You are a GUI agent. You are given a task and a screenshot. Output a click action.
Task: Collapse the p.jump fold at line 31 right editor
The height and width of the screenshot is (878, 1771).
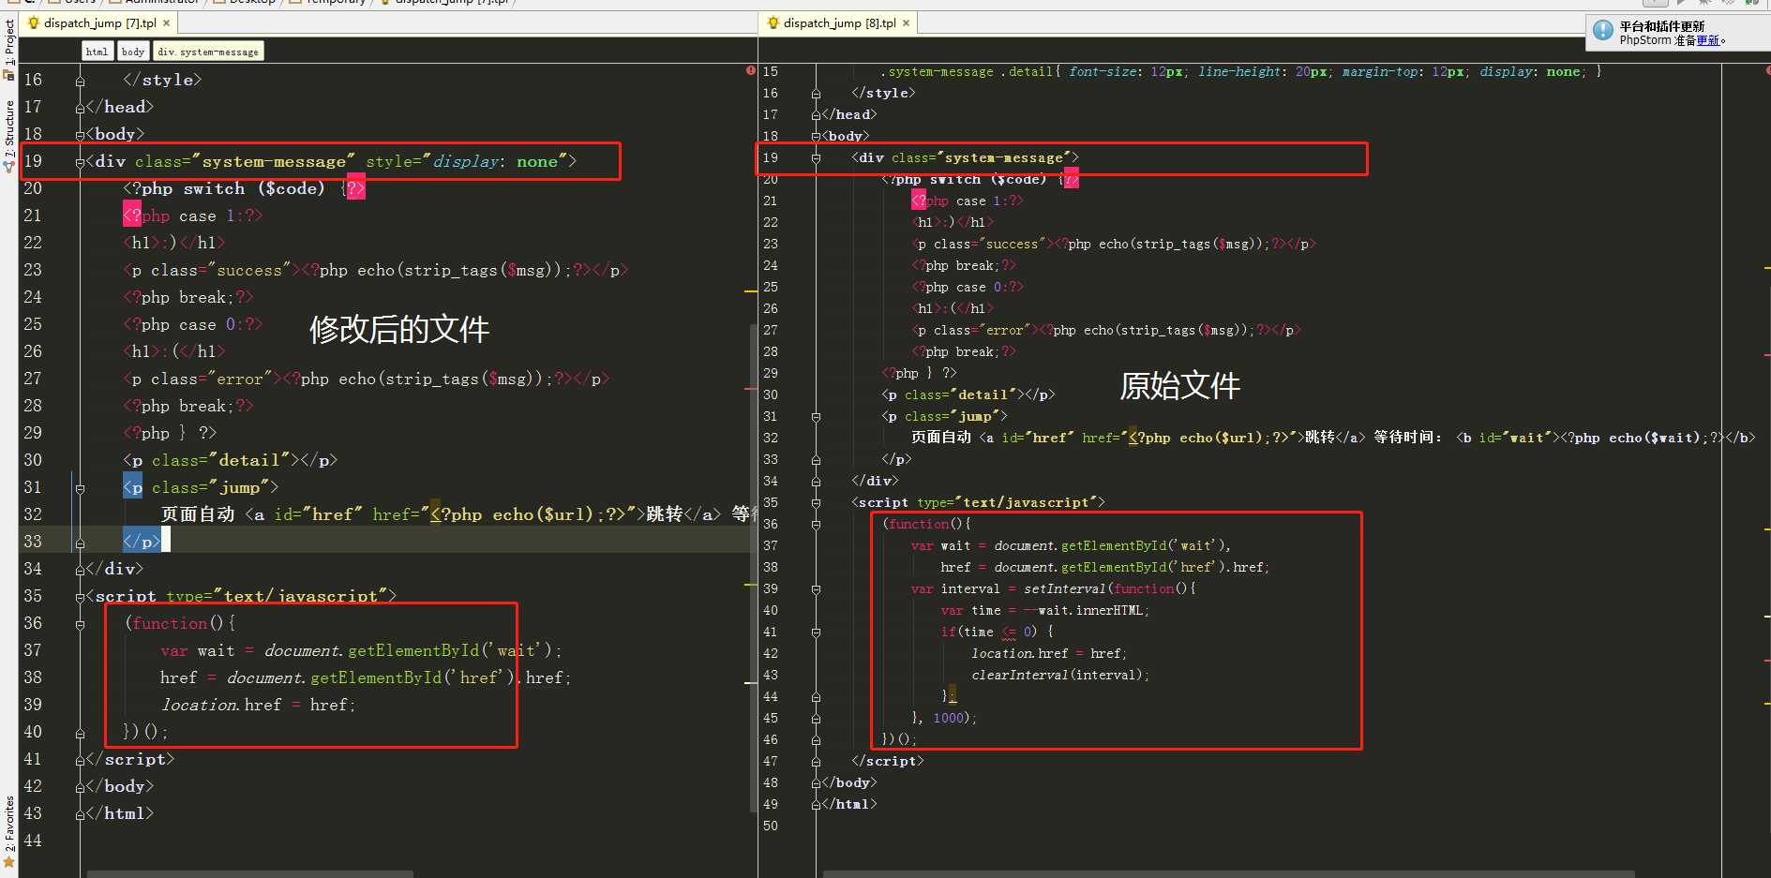click(x=816, y=417)
